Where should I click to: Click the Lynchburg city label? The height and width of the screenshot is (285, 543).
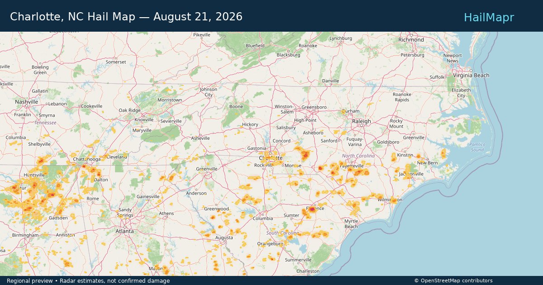[341, 38]
